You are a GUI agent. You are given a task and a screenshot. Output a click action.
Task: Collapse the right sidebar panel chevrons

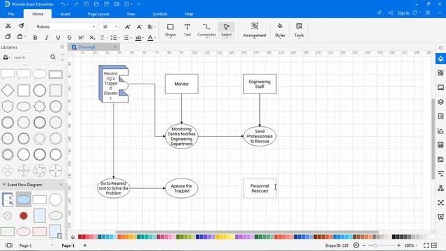(440, 47)
